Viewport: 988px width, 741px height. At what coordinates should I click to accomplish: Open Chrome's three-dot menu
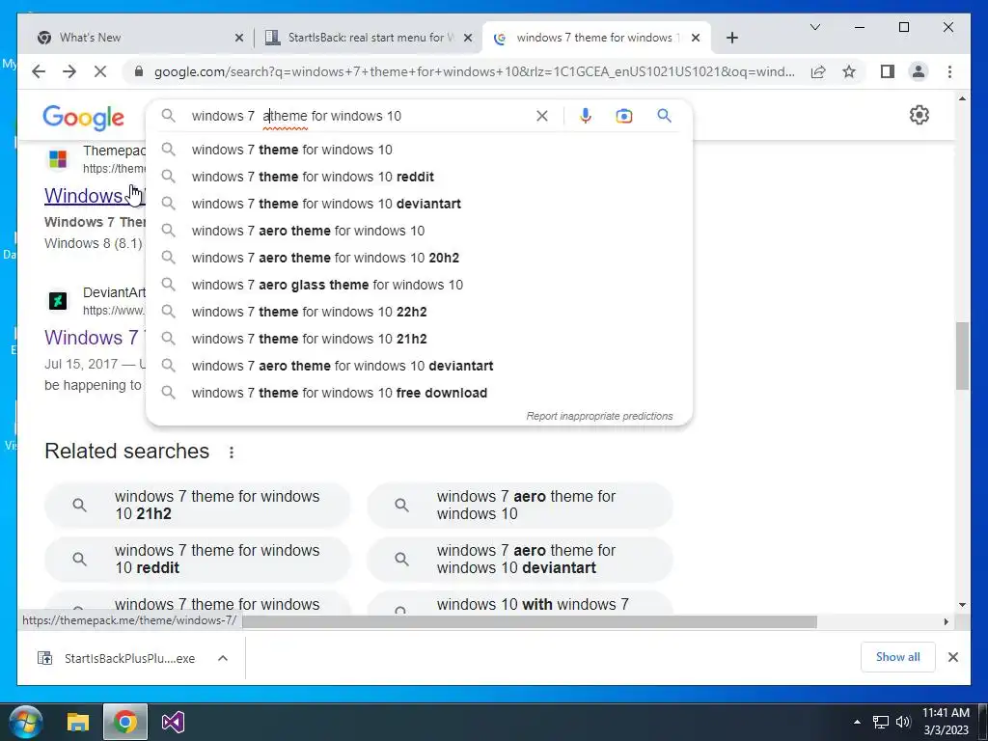coord(949,71)
